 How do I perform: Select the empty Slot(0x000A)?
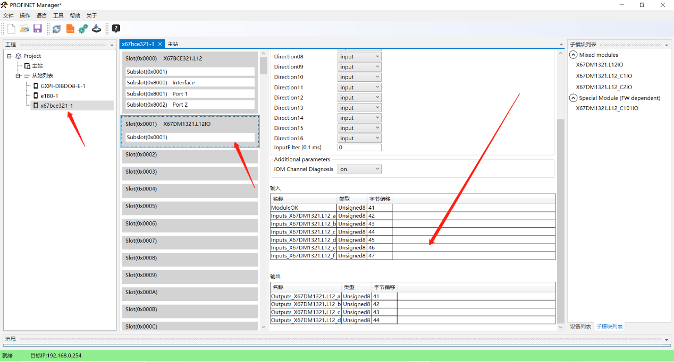[x=190, y=294]
